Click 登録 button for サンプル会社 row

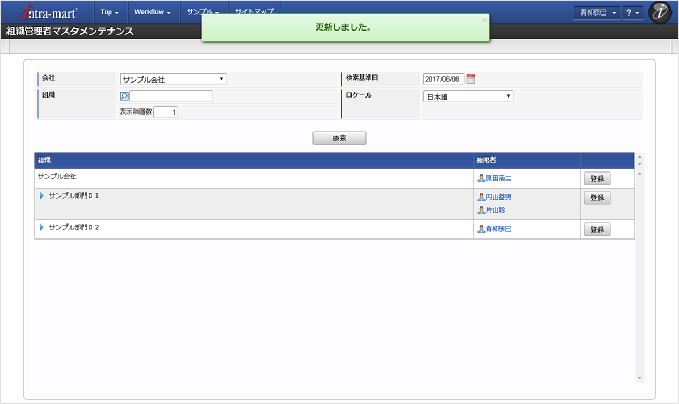597,179
